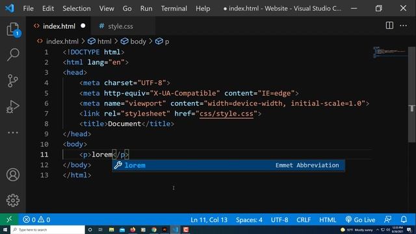Start Go Live server
Viewport: 416px width, 234px height.
(361, 220)
